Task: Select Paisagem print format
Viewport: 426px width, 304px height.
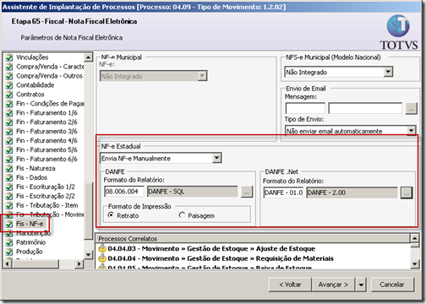Action: point(182,215)
